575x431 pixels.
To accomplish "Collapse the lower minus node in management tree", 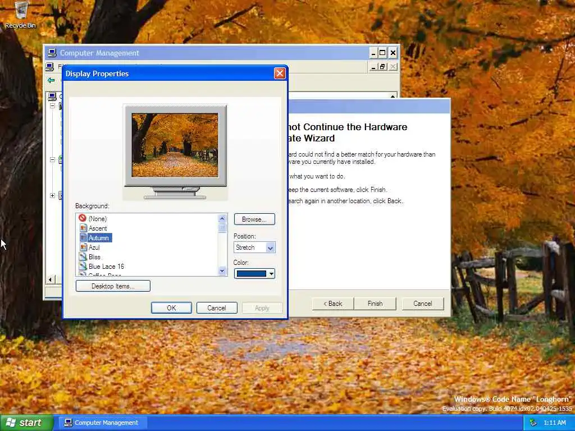I will [52, 159].
